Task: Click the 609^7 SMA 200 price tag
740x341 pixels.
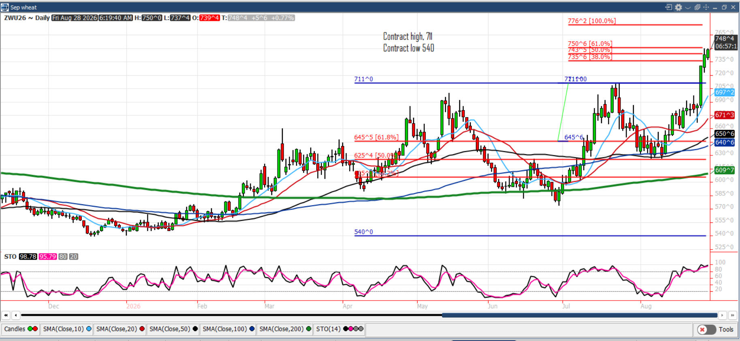Action: coord(725,170)
